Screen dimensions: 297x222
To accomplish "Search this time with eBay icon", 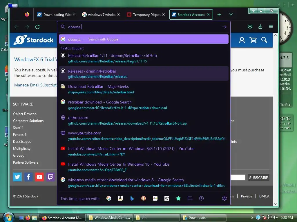I will (x=155, y=198).
